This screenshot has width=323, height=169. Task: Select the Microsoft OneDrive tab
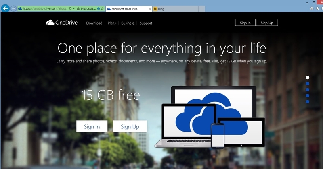click(x=129, y=9)
